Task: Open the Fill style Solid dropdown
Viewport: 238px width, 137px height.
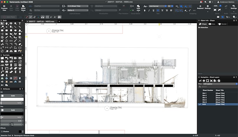Action: pos(12,96)
